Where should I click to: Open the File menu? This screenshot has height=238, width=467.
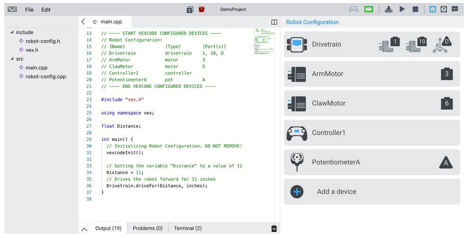click(29, 10)
